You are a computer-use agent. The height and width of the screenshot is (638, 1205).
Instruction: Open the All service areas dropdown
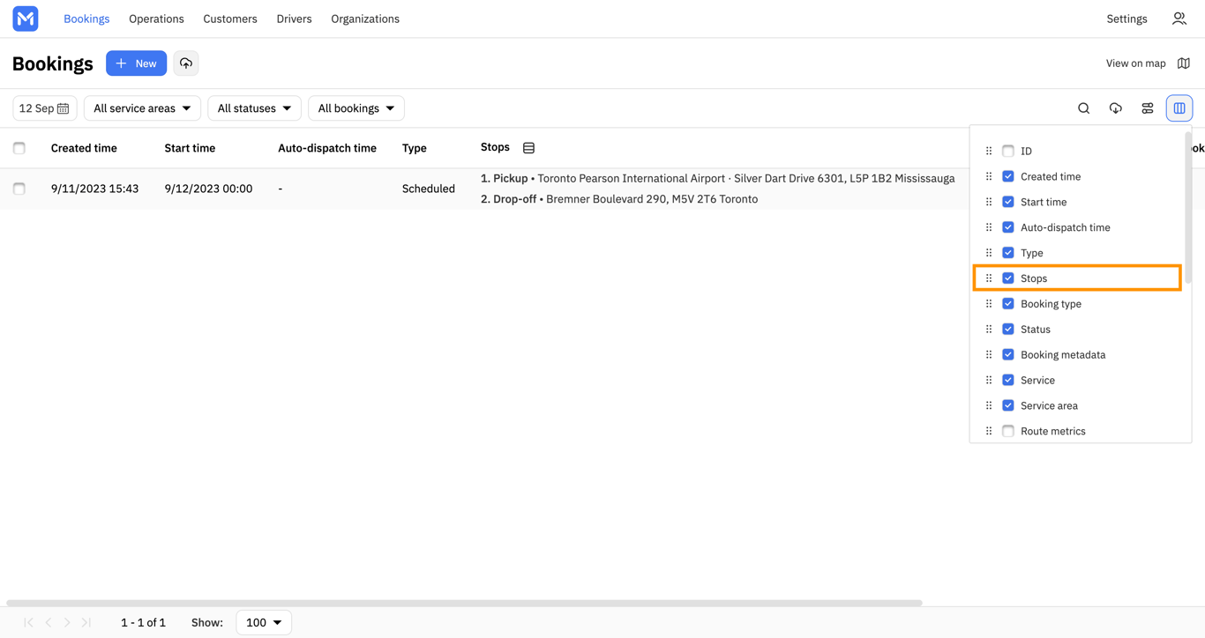142,108
